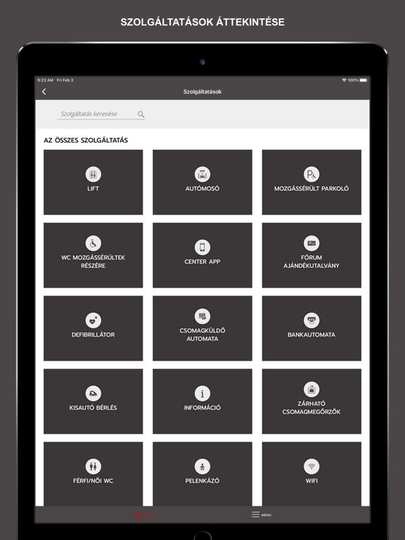405x540 pixels.
Task: Select the DEFIBRILLÁTOR label
Action: tap(93, 335)
